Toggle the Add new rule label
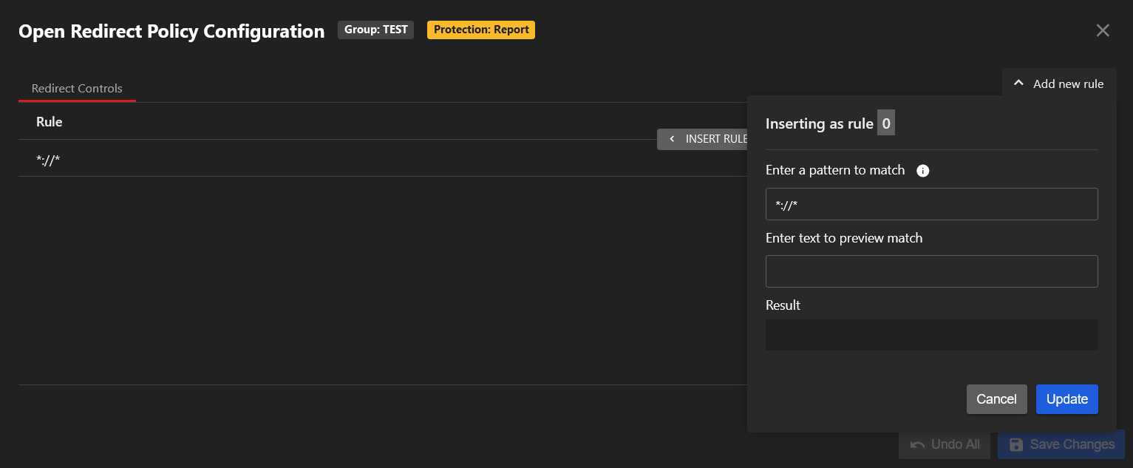The image size is (1133, 468). (x=1068, y=84)
